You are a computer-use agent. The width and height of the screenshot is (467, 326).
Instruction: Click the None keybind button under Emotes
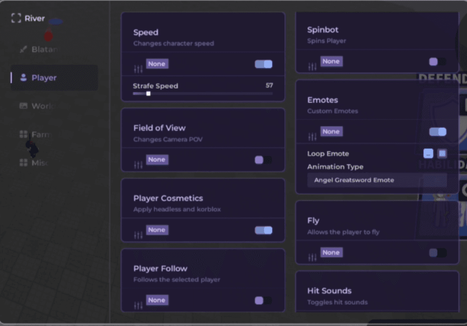(331, 132)
